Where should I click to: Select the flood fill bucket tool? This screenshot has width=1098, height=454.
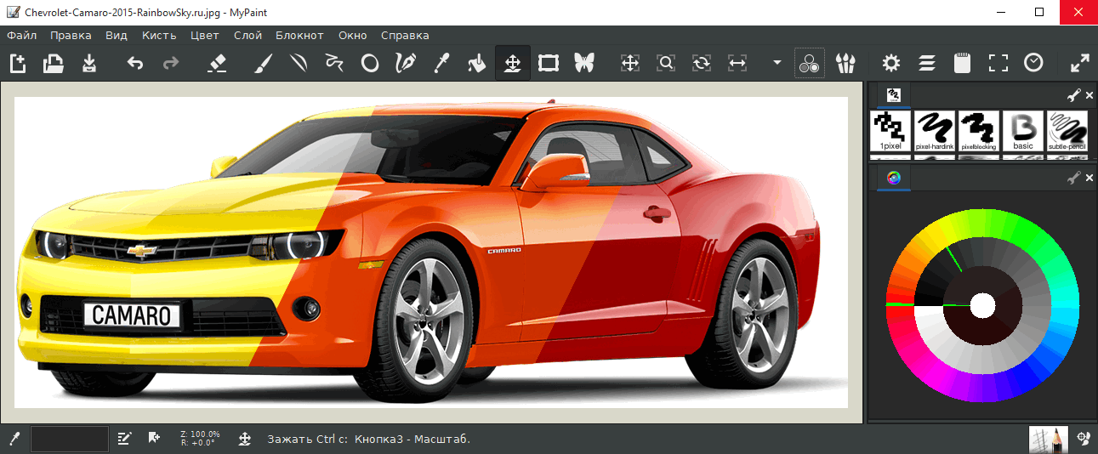click(477, 63)
